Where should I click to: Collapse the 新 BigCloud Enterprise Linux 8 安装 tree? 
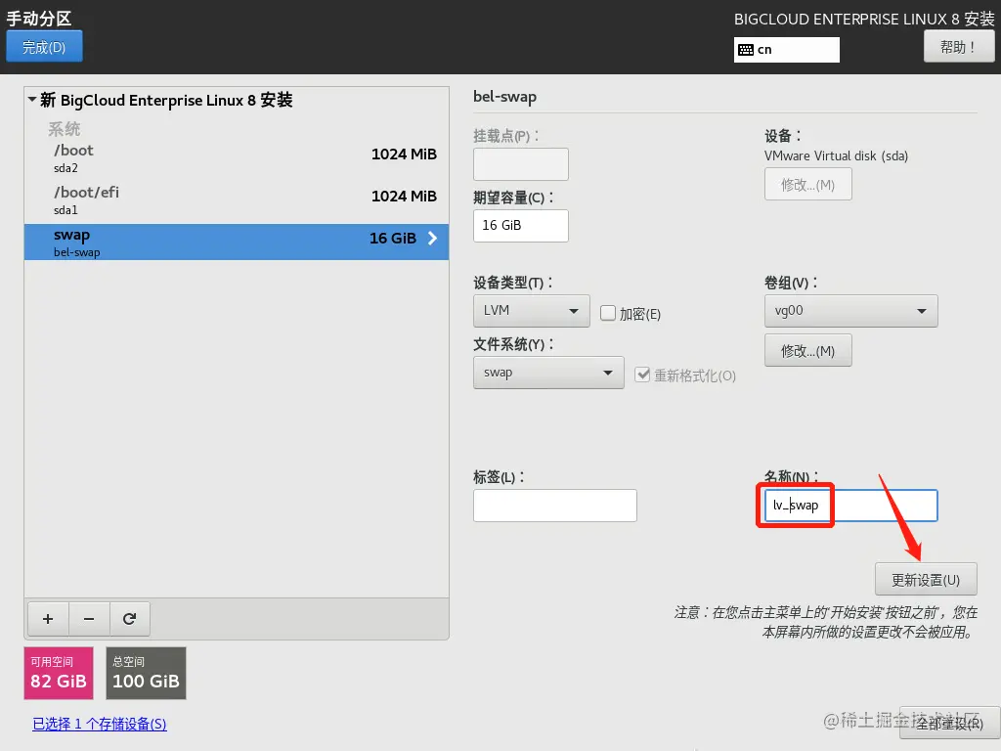[x=32, y=100]
